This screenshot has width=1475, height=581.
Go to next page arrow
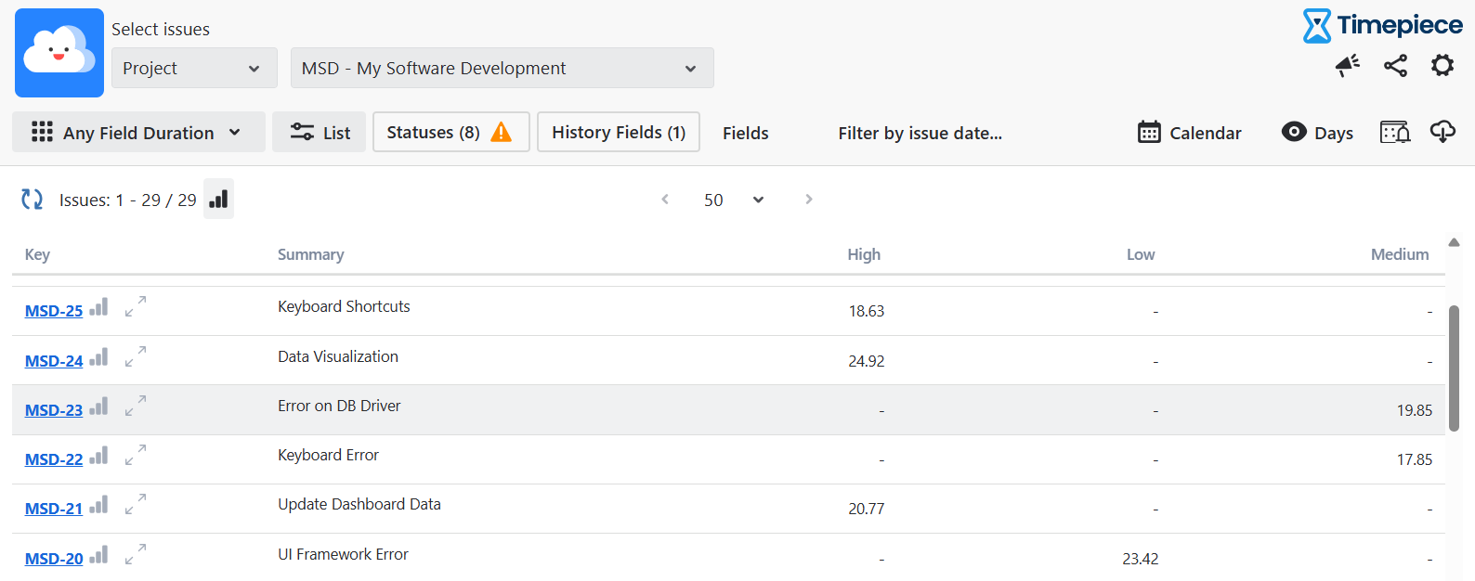tap(809, 199)
